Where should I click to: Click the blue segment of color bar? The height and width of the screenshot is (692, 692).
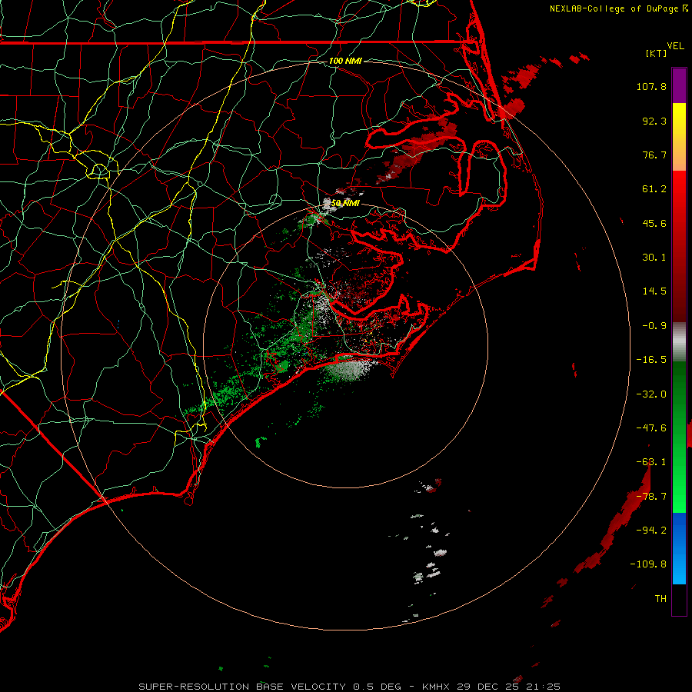(x=679, y=548)
